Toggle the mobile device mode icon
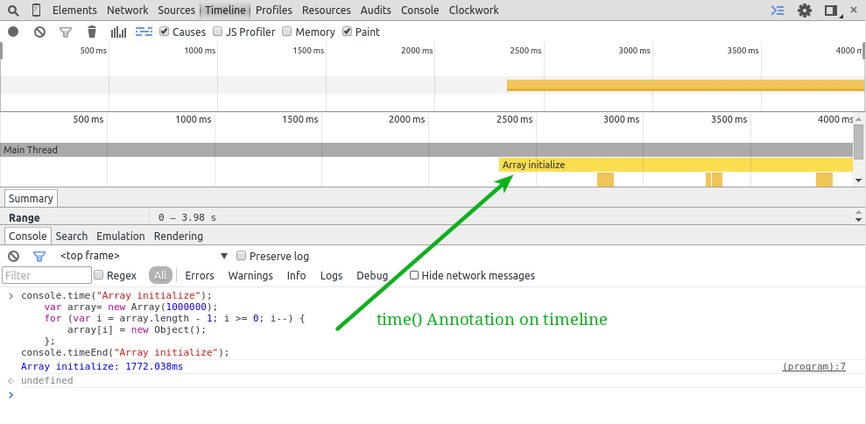 [x=36, y=11]
